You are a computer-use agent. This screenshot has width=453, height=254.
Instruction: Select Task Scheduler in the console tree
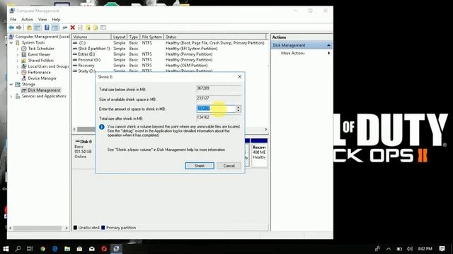click(41, 49)
